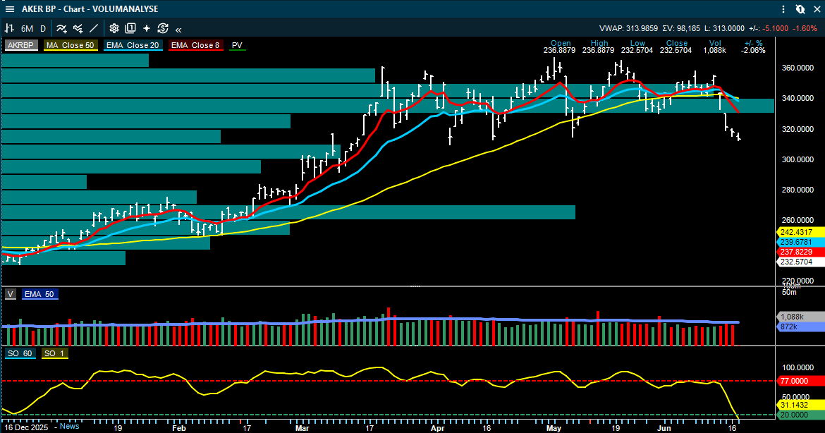
Task: Click the ΣV: 98,185 total volume
Action: click(x=681, y=28)
